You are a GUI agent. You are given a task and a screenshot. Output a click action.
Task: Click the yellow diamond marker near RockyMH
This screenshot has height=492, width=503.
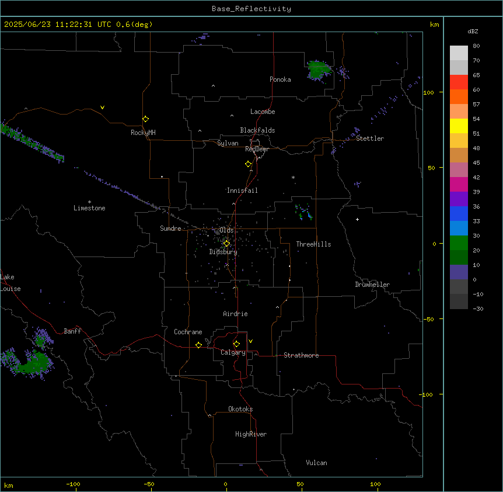[x=145, y=119]
